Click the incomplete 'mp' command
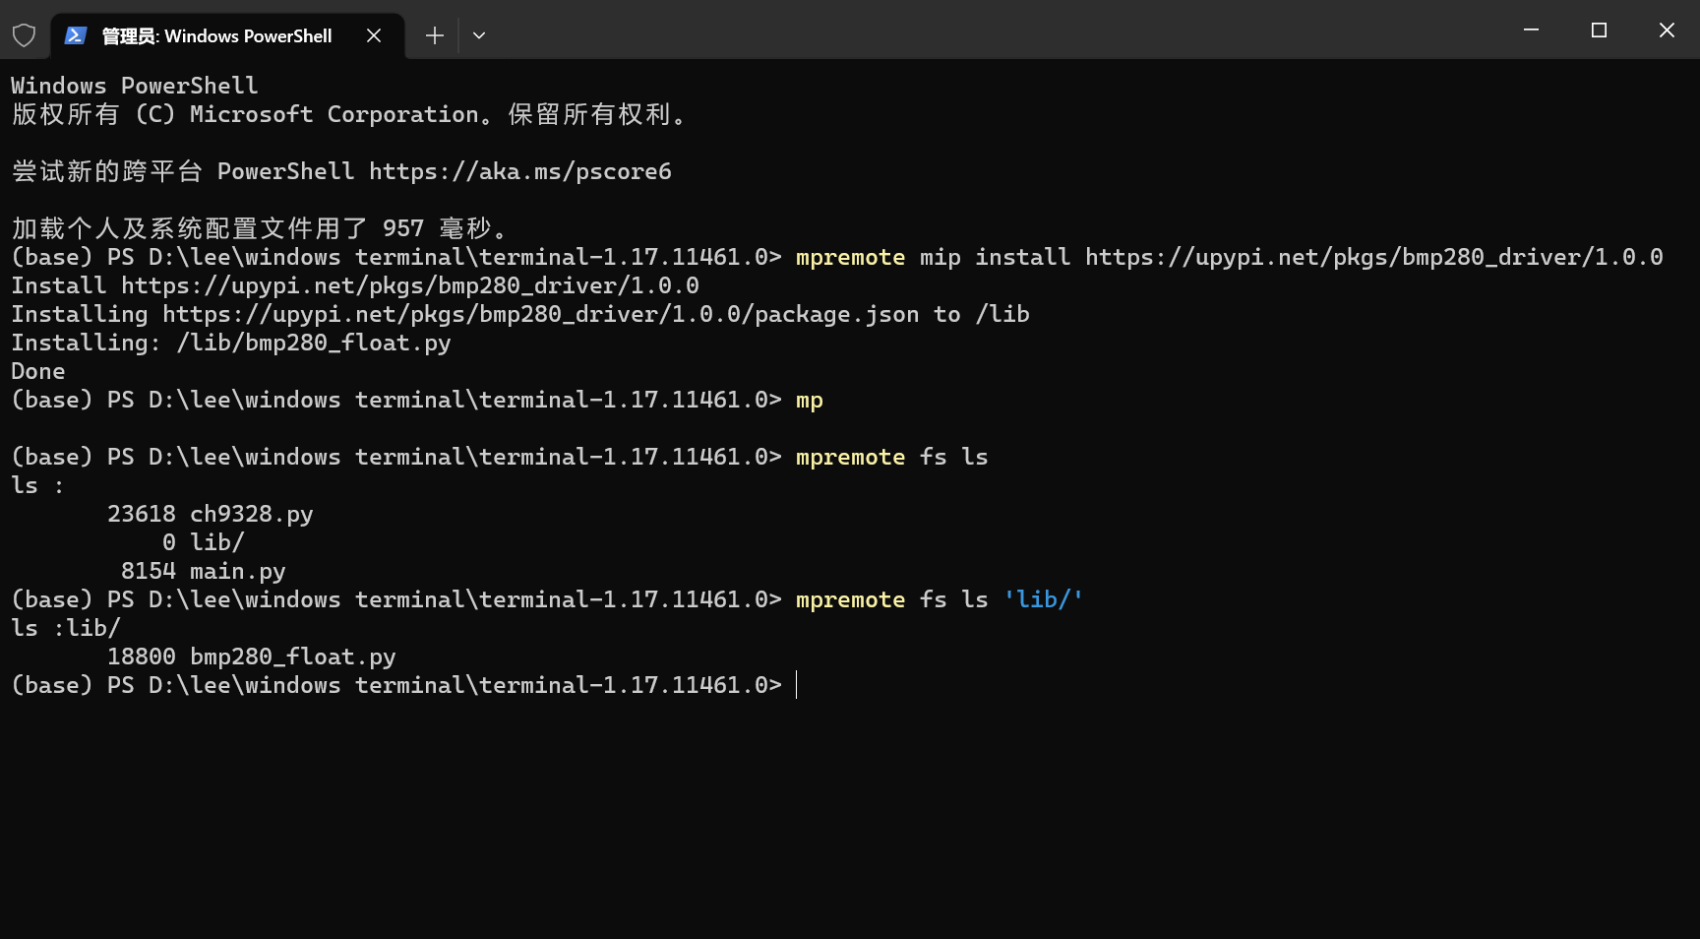 (810, 400)
